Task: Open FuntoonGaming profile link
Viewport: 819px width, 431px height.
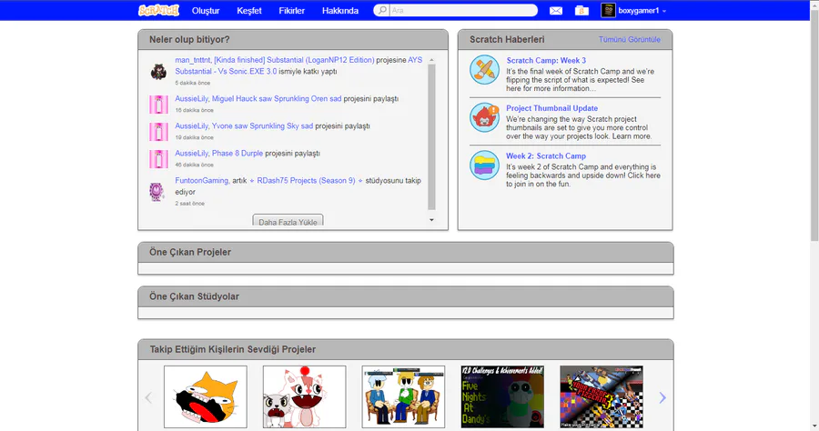Action: [x=201, y=181]
